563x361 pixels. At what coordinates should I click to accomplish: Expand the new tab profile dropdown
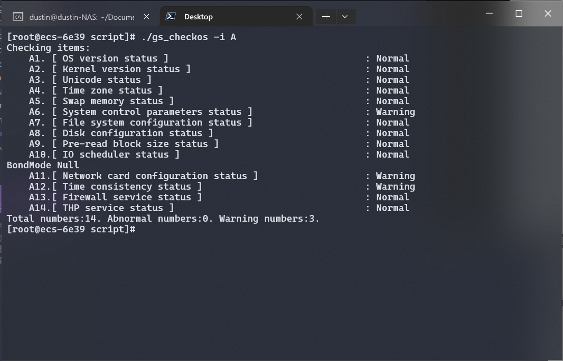345,17
